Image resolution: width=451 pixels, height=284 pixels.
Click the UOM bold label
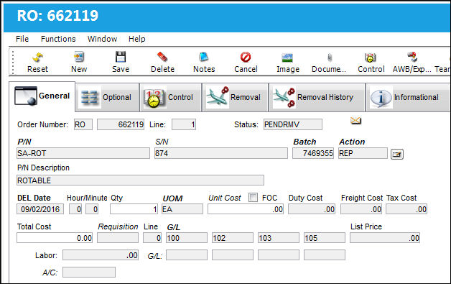point(172,198)
